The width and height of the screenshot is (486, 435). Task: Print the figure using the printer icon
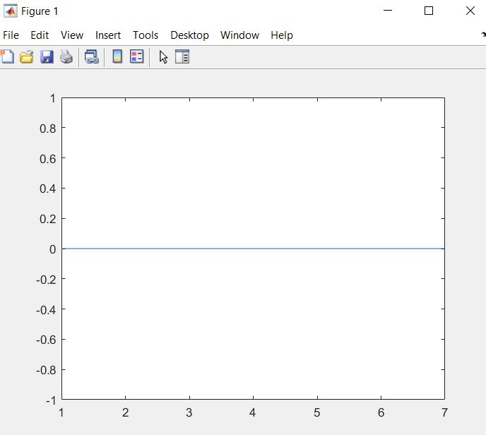66,57
